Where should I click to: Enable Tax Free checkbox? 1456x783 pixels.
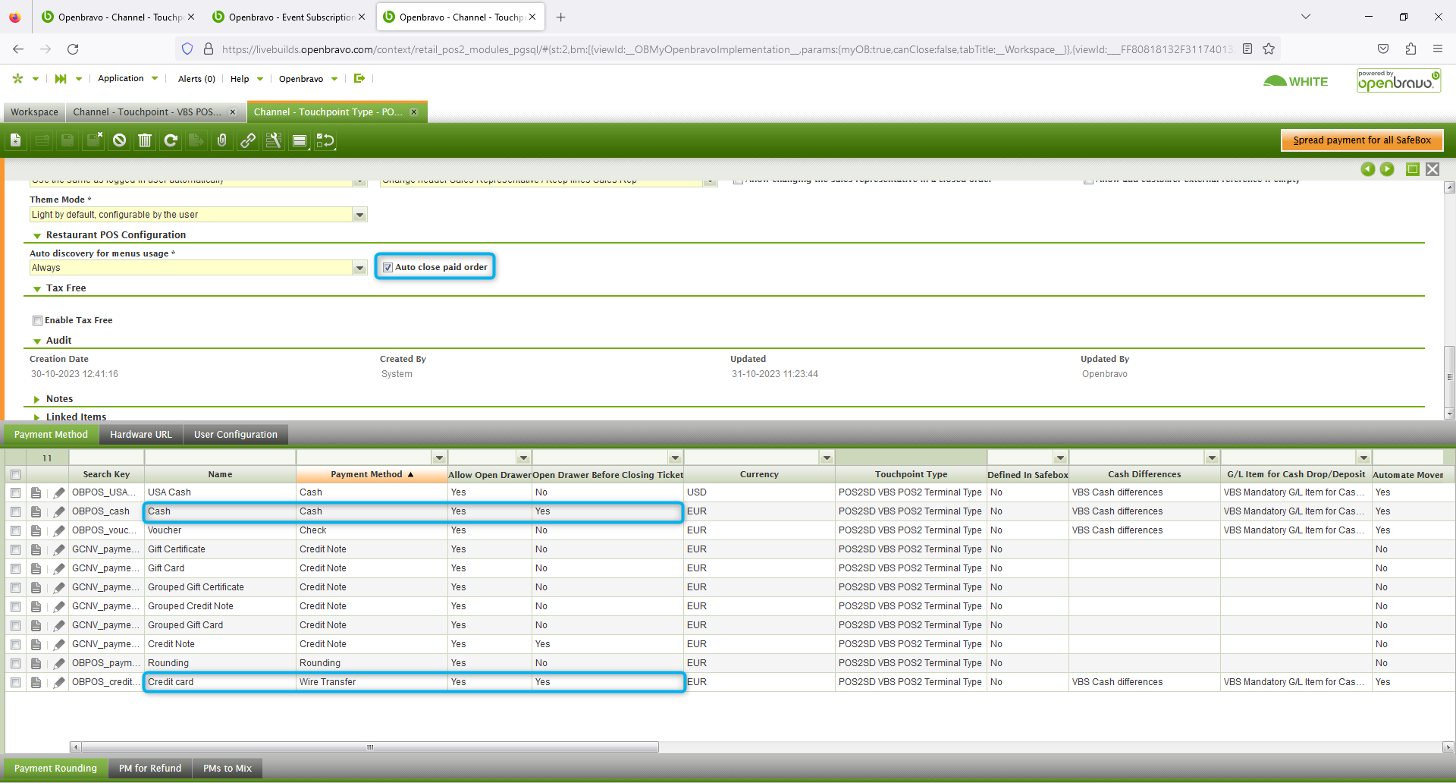point(37,320)
